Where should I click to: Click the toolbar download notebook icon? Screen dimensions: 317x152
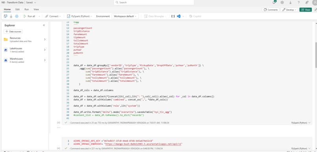pyautogui.click(x=11, y=16)
